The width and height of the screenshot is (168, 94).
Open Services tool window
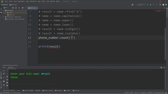[x=76, y=91]
